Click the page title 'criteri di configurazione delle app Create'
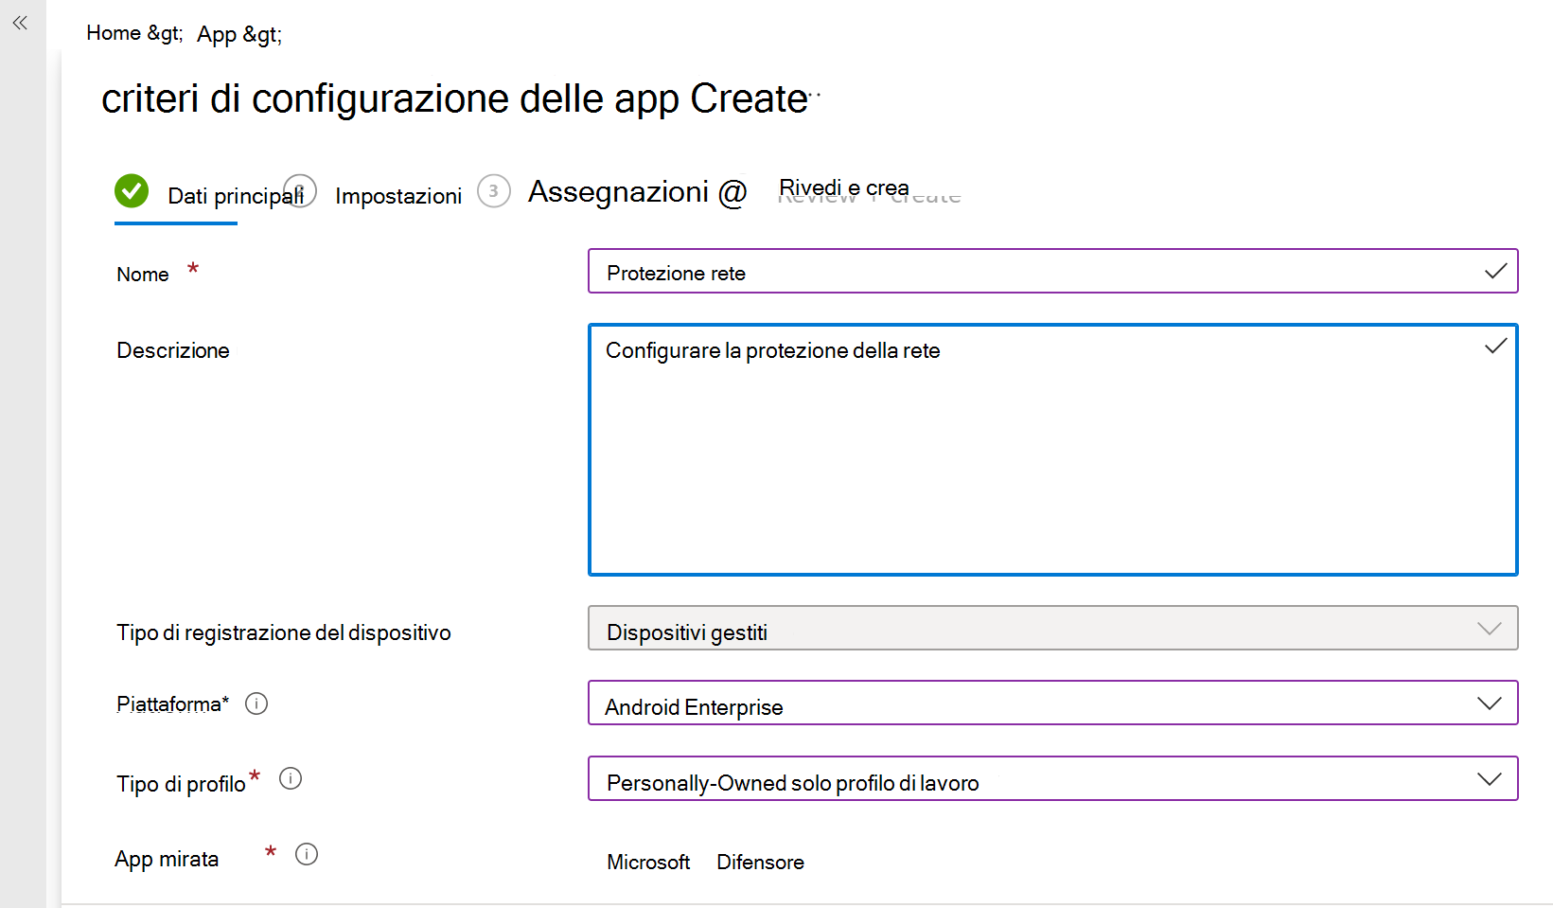 click(x=454, y=98)
